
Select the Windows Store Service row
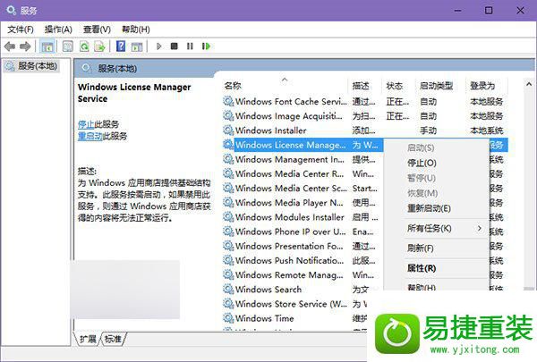[294, 304]
